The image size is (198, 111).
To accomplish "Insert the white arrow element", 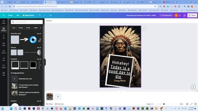I will point(24,40).
